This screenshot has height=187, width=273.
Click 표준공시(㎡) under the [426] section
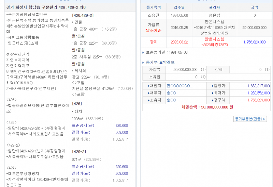pyautogui.click(x=83, y=125)
